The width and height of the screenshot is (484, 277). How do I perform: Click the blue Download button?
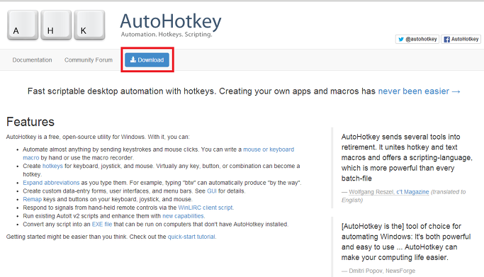(x=147, y=60)
